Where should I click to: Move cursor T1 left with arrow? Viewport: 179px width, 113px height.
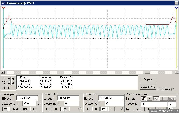click(x=9, y=79)
